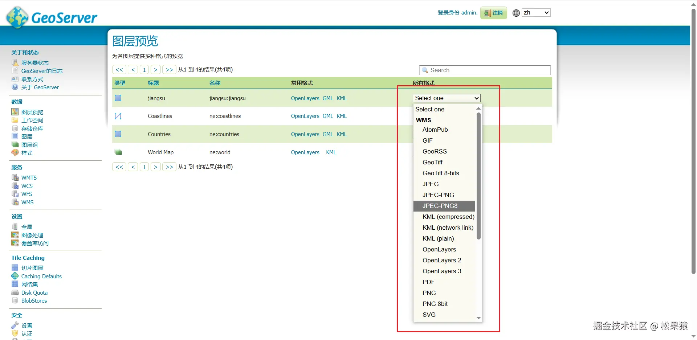This screenshot has width=697, height=340.
Task: Click the Caching Defaults globe icon
Action: [x=15, y=276]
